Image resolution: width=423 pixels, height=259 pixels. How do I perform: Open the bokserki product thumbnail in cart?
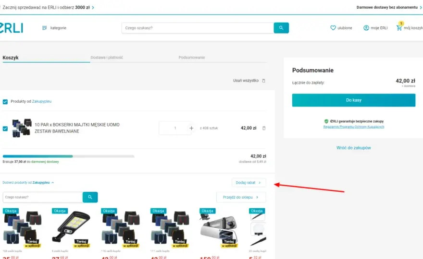pyautogui.click(x=22, y=128)
